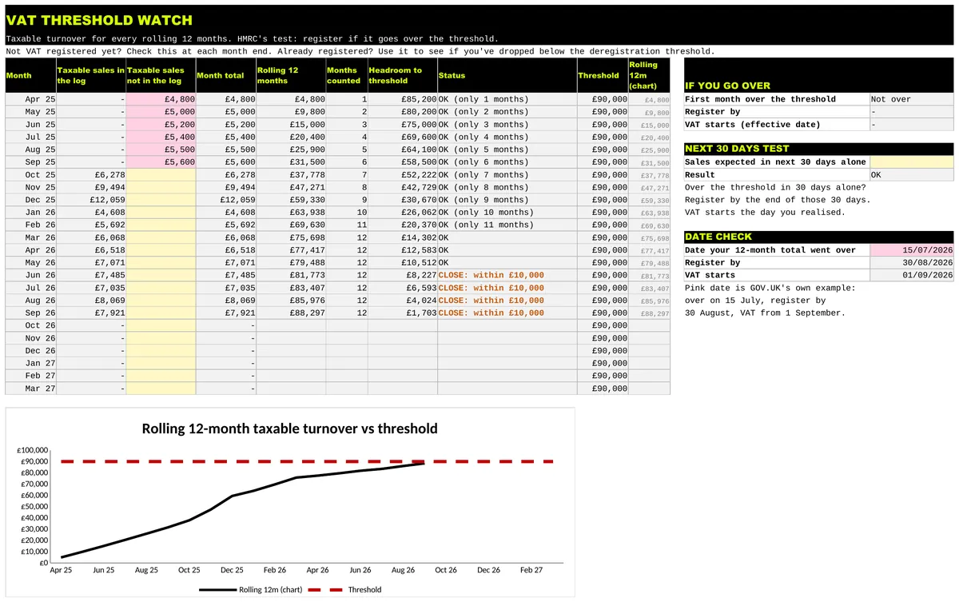Select the Months counted header
Image resolution: width=959 pixels, height=602 pixels.
tap(346, 75)
